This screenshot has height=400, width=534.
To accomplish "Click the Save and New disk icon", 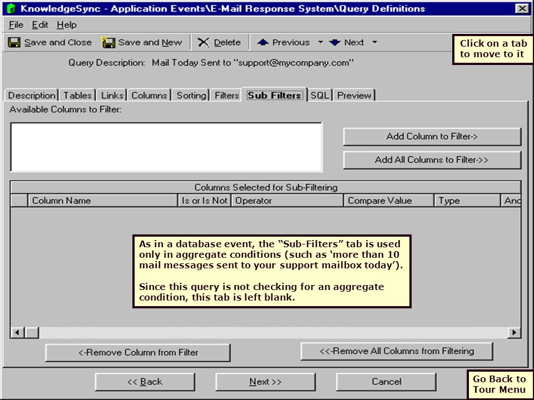I will [108, 43].
